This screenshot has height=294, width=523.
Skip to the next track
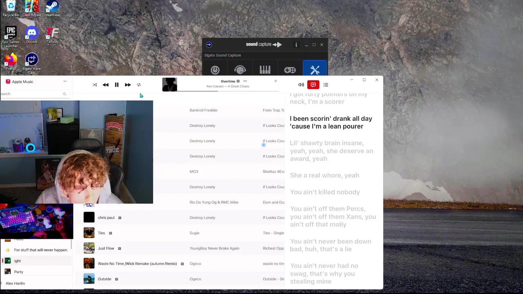coord(127,85)
